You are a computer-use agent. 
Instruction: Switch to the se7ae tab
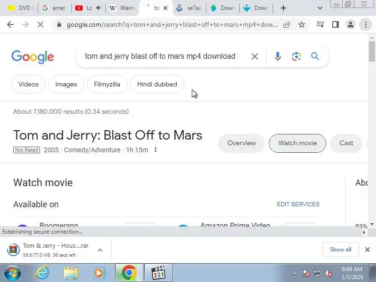[188, 8]
